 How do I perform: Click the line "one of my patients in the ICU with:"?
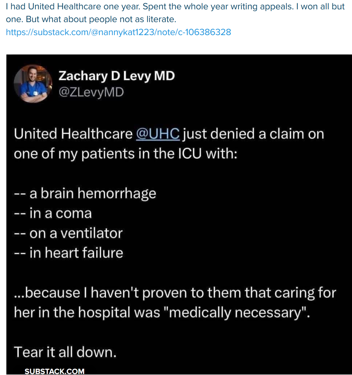pyautogui.click(x=125, y=154)
